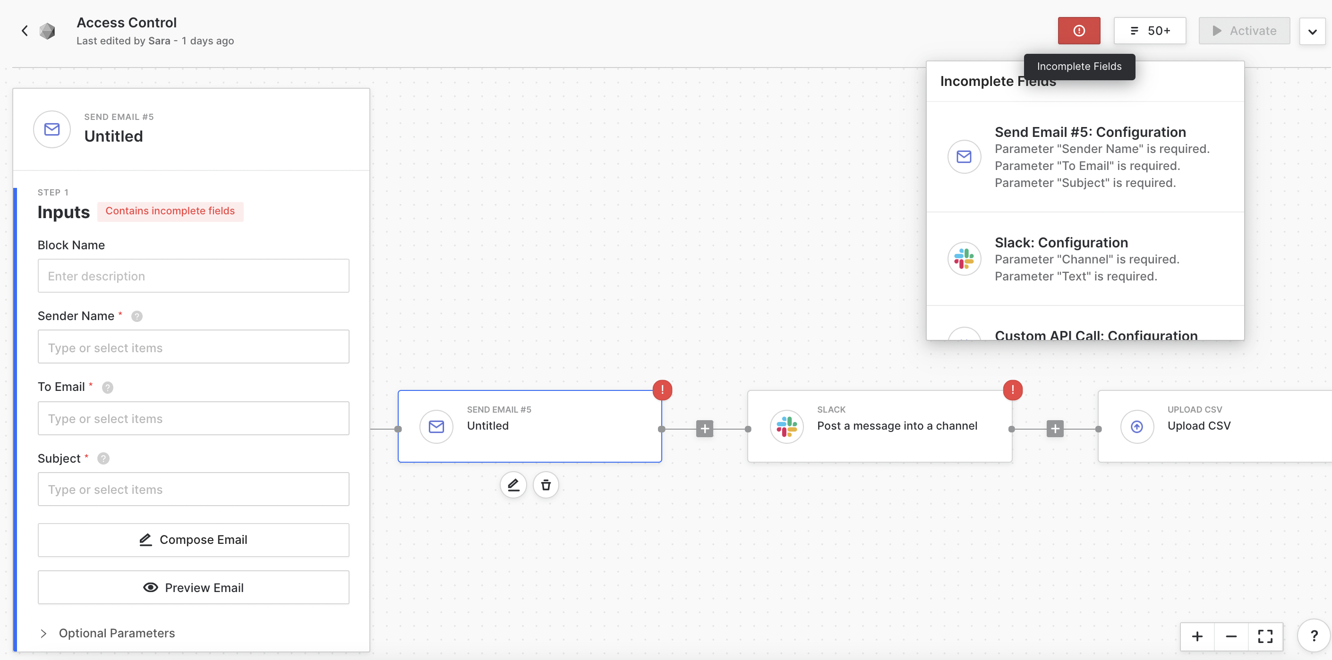Click the To Email help icon
1332x660 pixels.
pos(108,388)
